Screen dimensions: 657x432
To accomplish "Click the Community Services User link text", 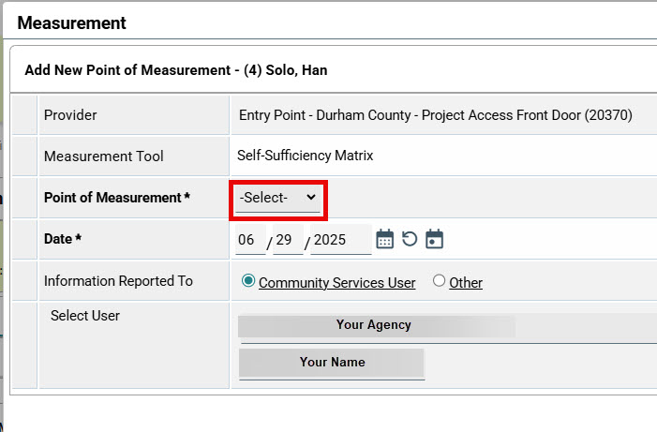I will pyautogui.click(x=336, y=283).
